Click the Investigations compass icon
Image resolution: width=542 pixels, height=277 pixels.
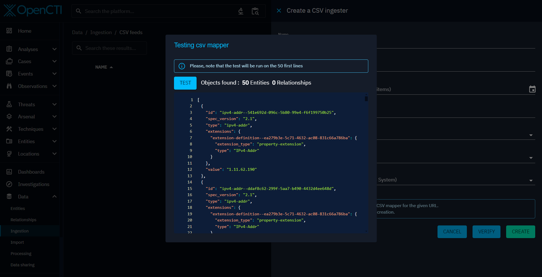pyautogui.click(x=9, y=184)
